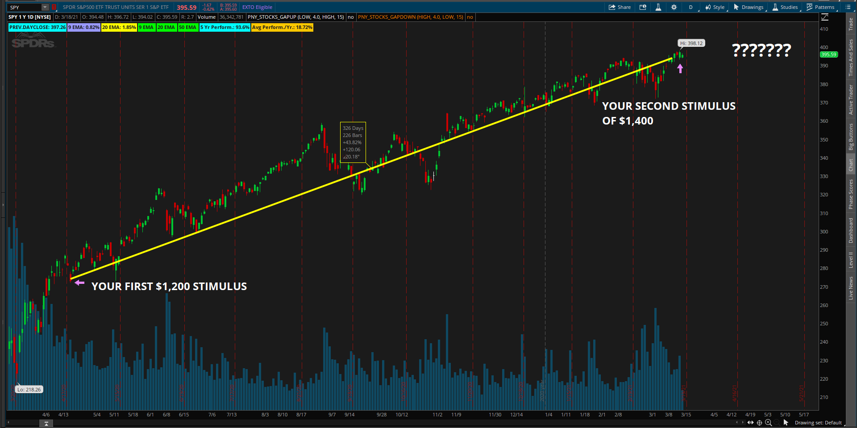Click the Lo: 218.26 price bubble
Image resolution: width=857 pixels, height=428 pixels.
pos(29,389)
